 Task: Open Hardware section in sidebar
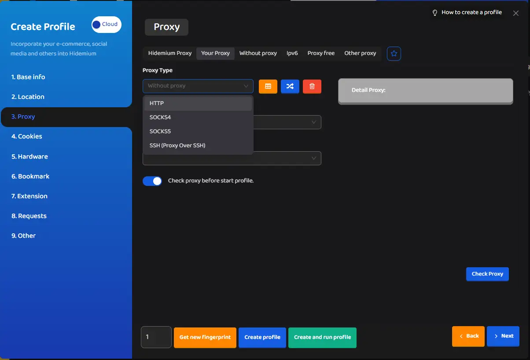coord(29,156)
